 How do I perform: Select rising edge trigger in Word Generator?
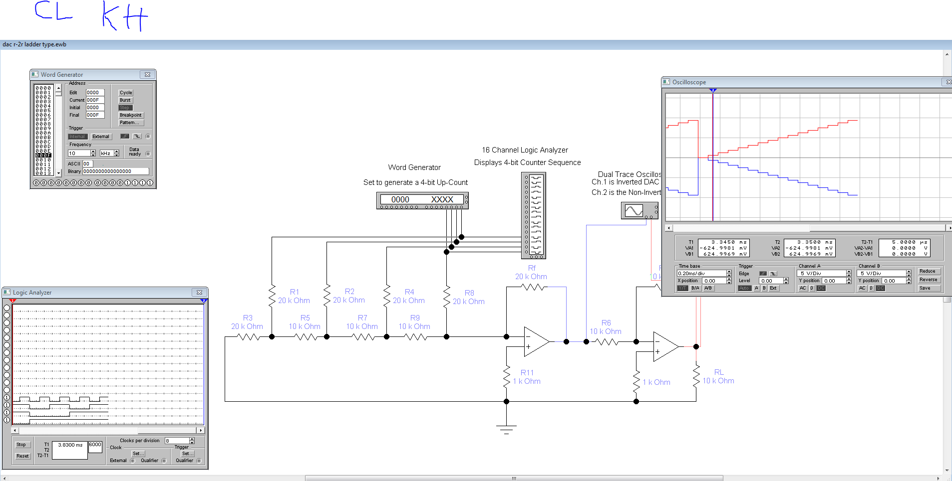[125, 136]
